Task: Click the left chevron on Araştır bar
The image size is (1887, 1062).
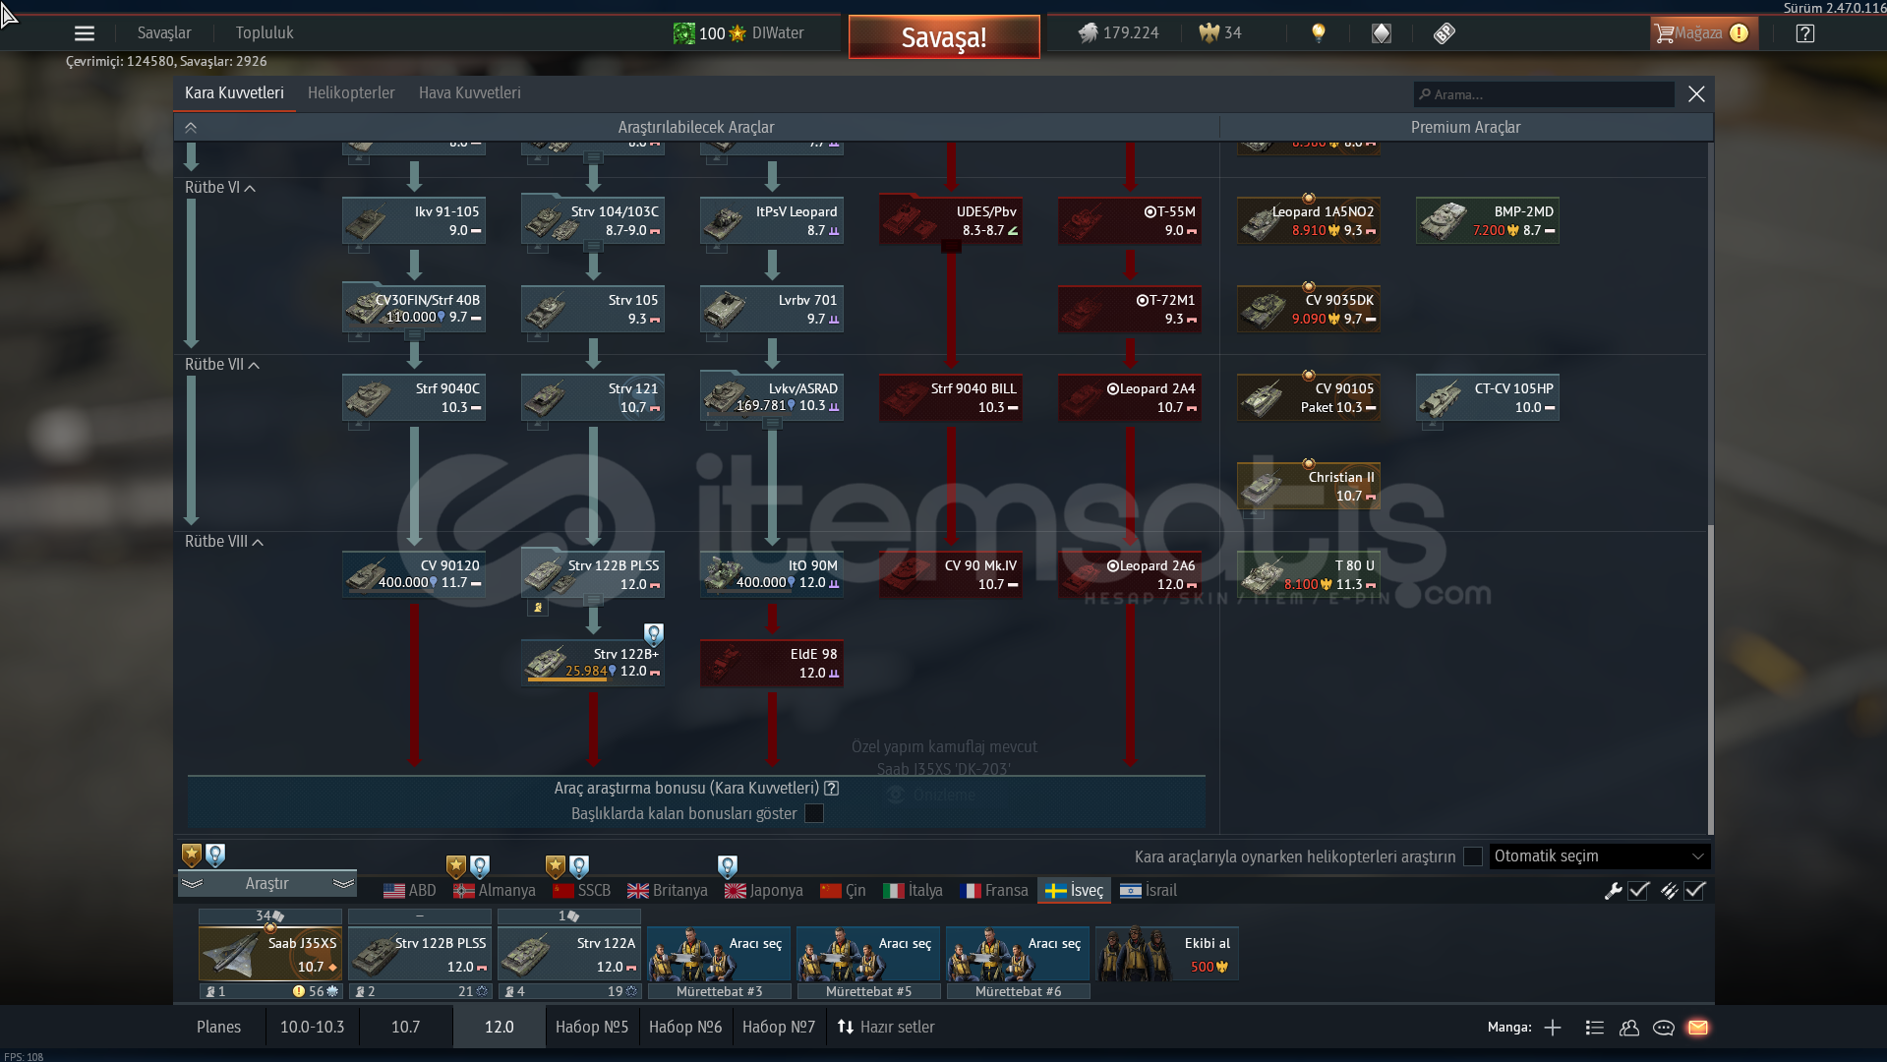Action: tap(193, 884)
